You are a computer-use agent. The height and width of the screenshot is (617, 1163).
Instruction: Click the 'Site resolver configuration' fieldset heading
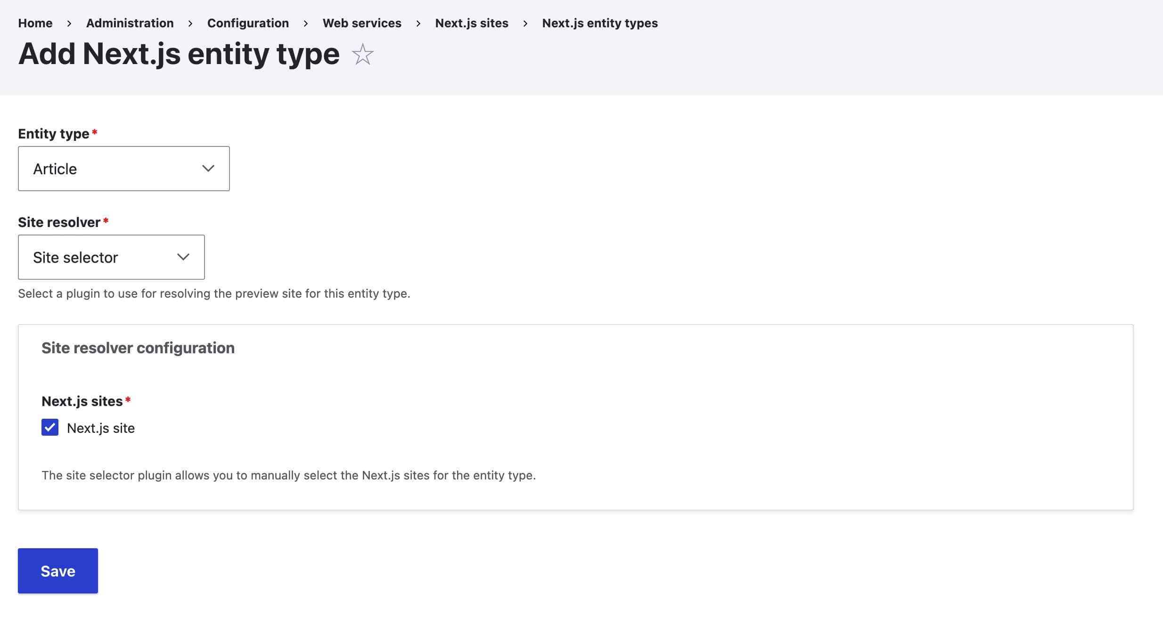138,348
